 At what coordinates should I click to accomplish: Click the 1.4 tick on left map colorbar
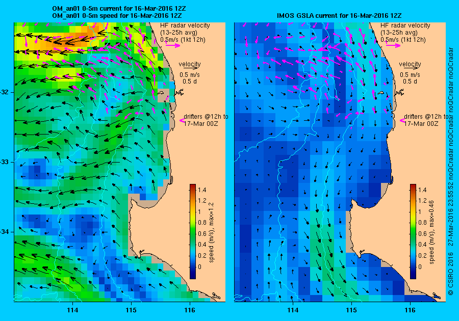click(202, 190)
